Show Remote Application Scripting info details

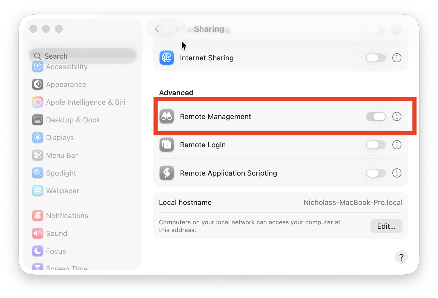click(397, 173)
